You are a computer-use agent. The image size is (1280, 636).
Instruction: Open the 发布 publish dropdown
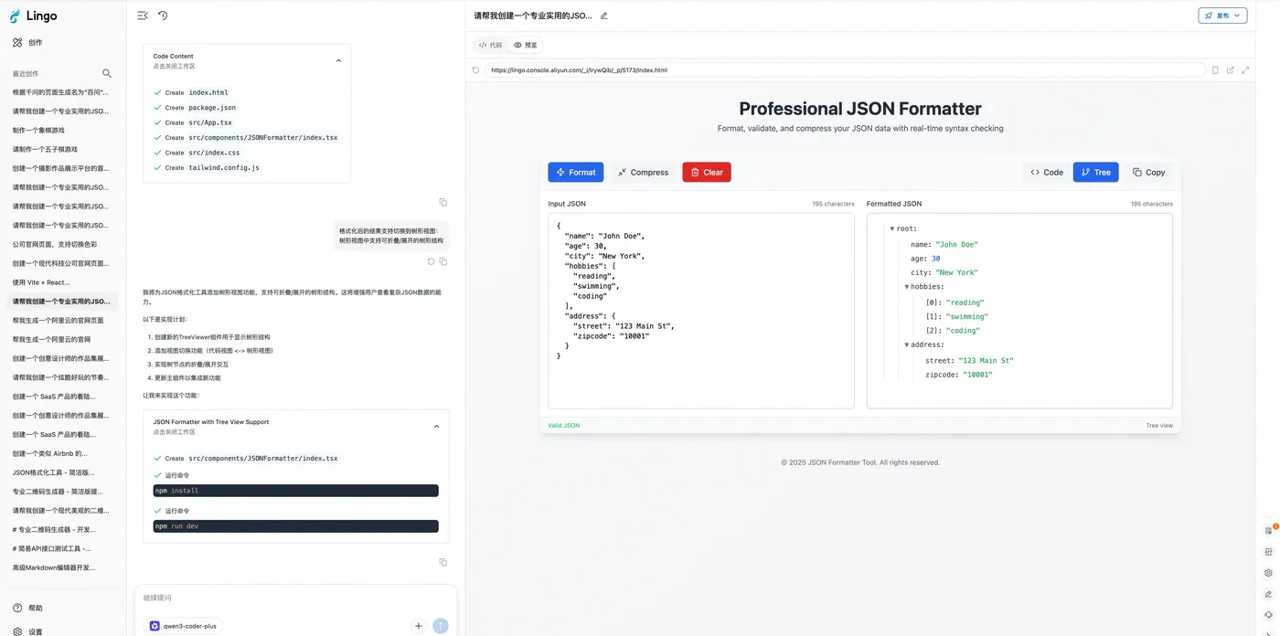pyautogui.click(x=1222, y=16)
